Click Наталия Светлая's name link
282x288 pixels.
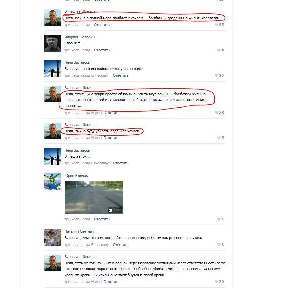click(79, 232)
